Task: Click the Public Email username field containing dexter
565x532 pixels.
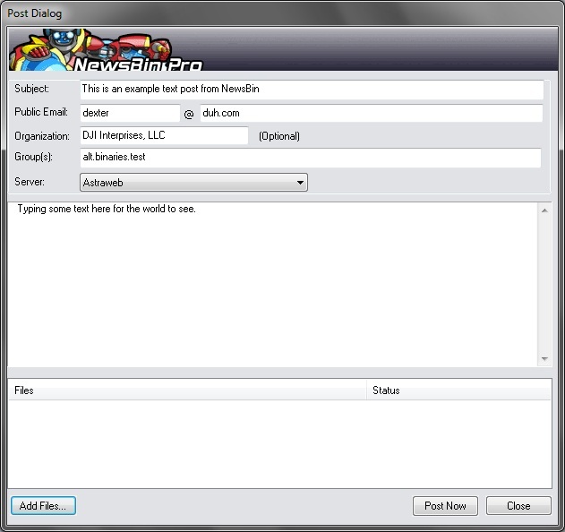Action: click(130, 113)
